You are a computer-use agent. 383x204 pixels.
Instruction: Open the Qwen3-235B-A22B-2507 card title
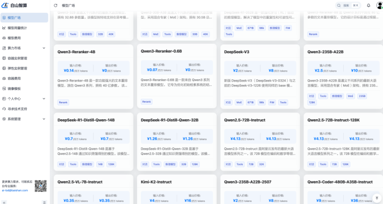[x=247, y=182]
